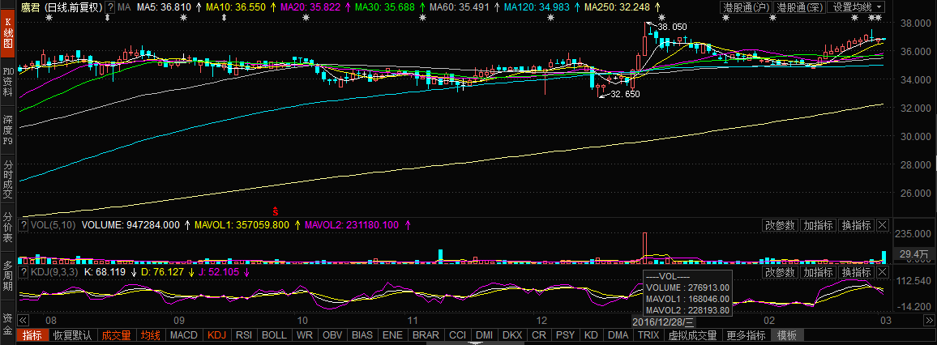Screen dimensions: 937x345
Task: Open 资金 side tab
Action: 8,322
